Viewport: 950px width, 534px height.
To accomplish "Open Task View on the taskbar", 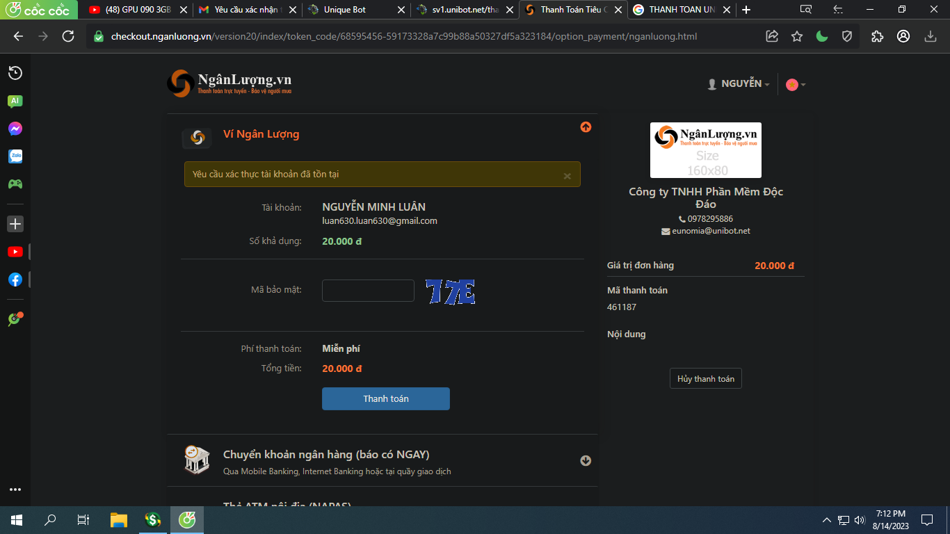I will pyautogui.click(x=83, y=519).
